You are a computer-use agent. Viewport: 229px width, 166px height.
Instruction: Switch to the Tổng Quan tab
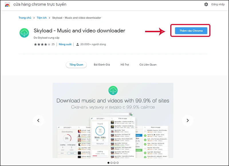[x=76, y=65]
